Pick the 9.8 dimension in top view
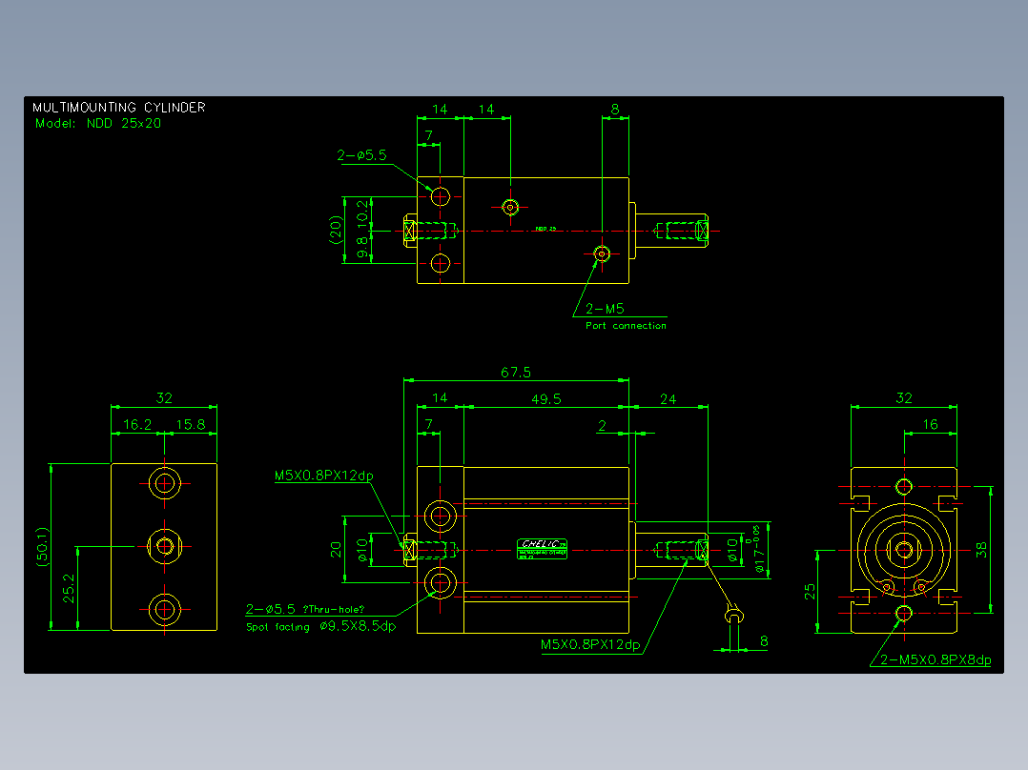Viewport: 1028px width, 770px height. (x=362, y=248)
